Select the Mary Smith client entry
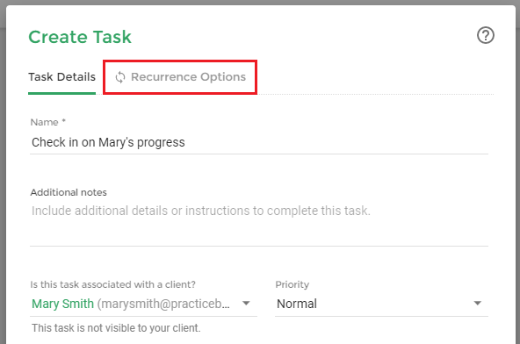Viewport: 520px width, 344px height. (62, 304)
